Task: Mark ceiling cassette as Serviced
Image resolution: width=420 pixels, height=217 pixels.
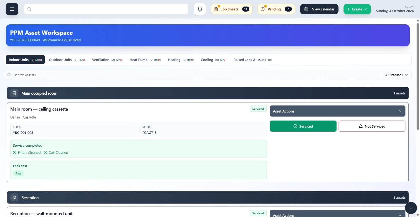Action: tap(303, 126)
